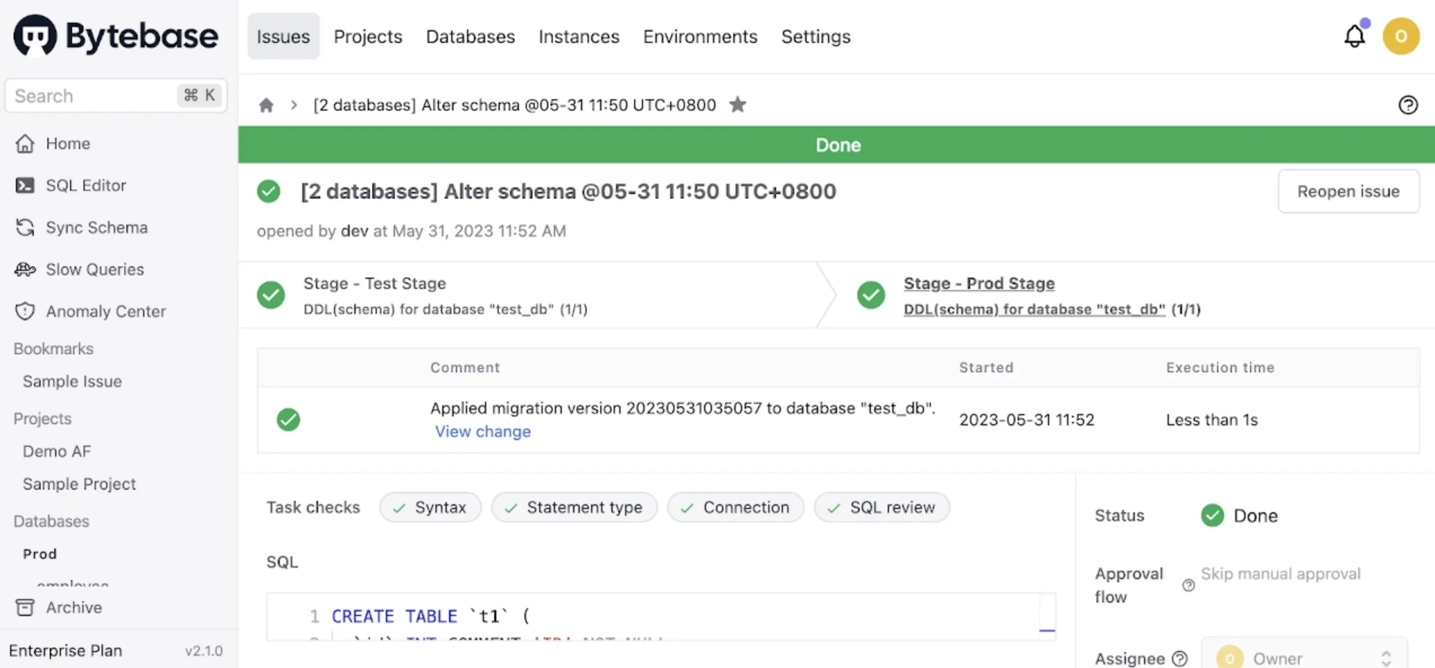
Task: Open the View change link
Action: [483, 432]
